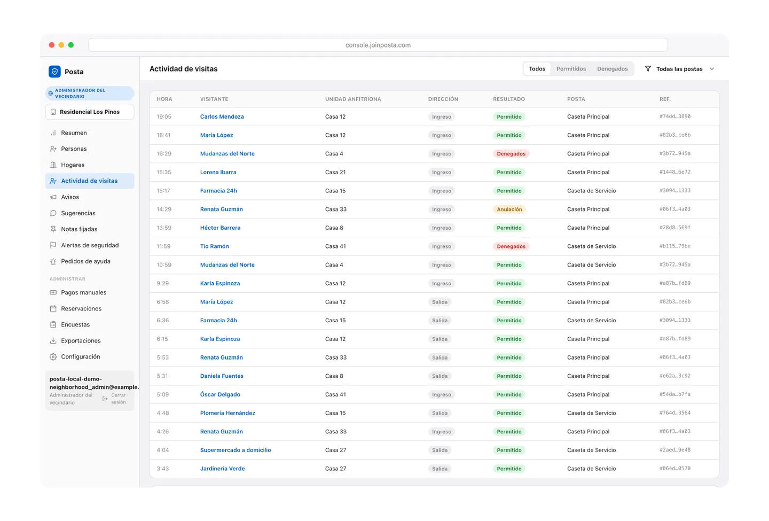
Task: Click the Pedidos de ayuda siren icon
Action: [53, 261]
